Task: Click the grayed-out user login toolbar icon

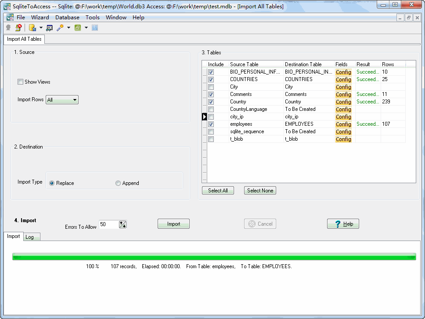Action: tap(8, 28)
